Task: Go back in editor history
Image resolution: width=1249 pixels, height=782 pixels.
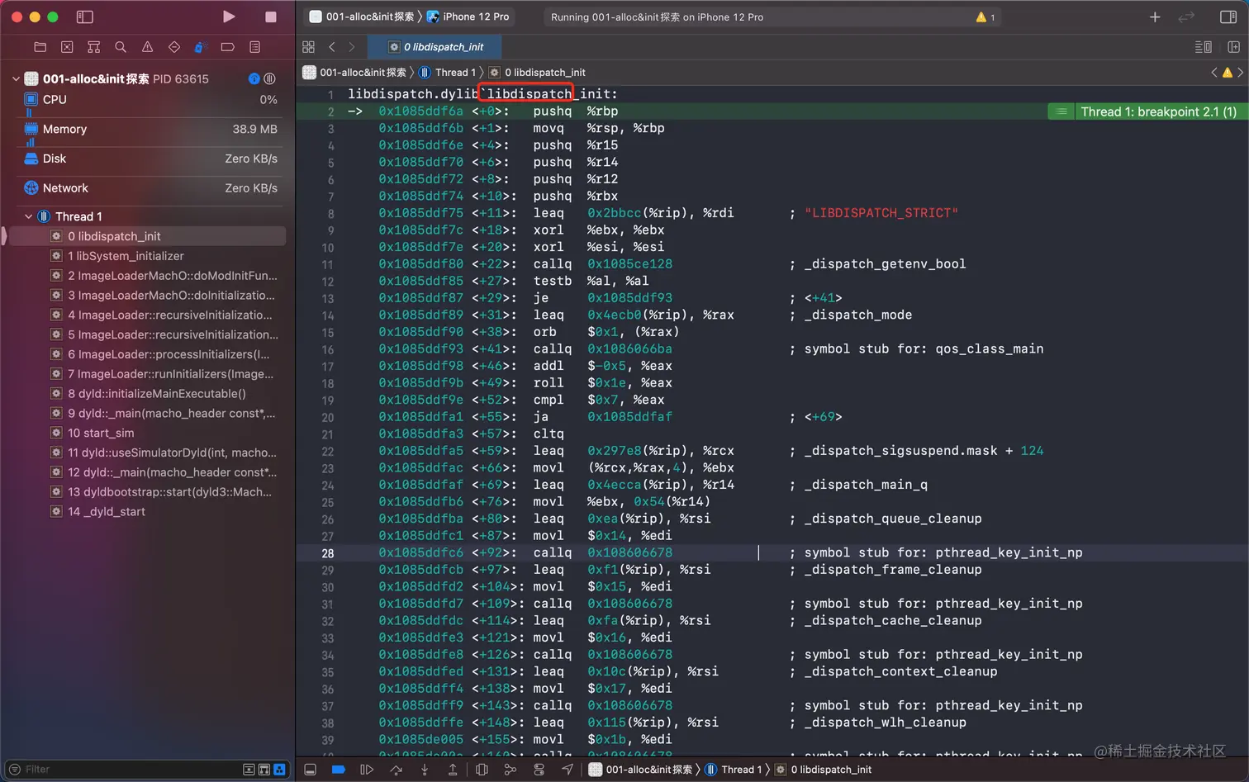Action: click(332, 47)
